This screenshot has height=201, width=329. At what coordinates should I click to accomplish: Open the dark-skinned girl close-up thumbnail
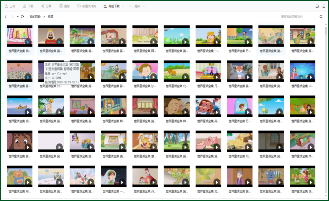click(19, 141)
